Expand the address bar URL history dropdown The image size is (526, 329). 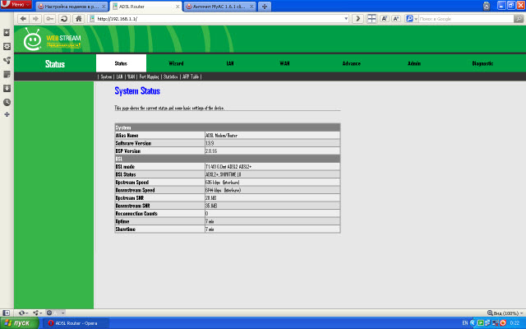tap(346, 18)
